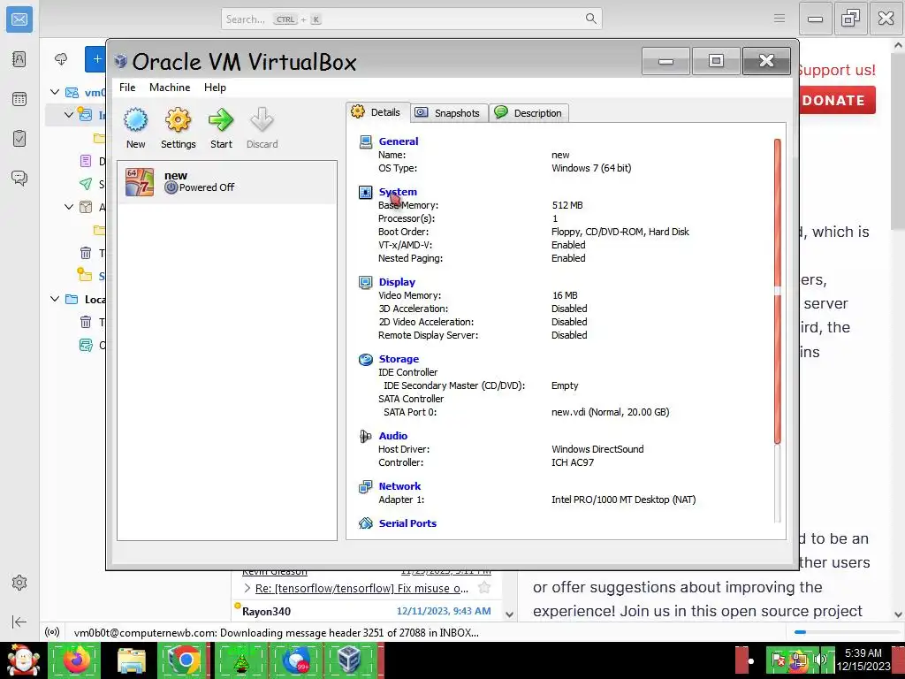Open VM Settings gear icon
Viewport: 905px width, 679px height.
178,128
